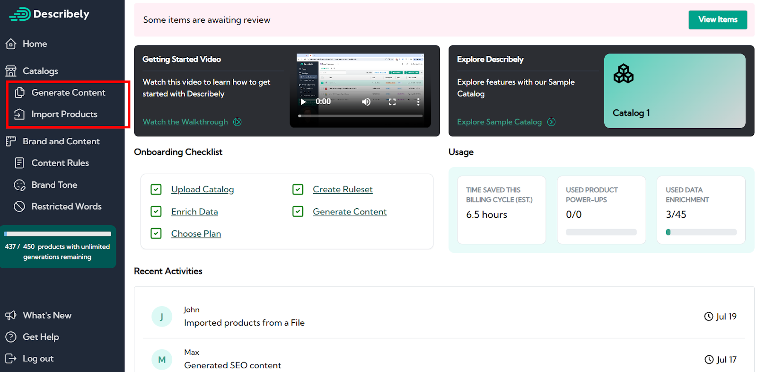Click 'Generated SEO content' activity

click(x=232, y=365)
